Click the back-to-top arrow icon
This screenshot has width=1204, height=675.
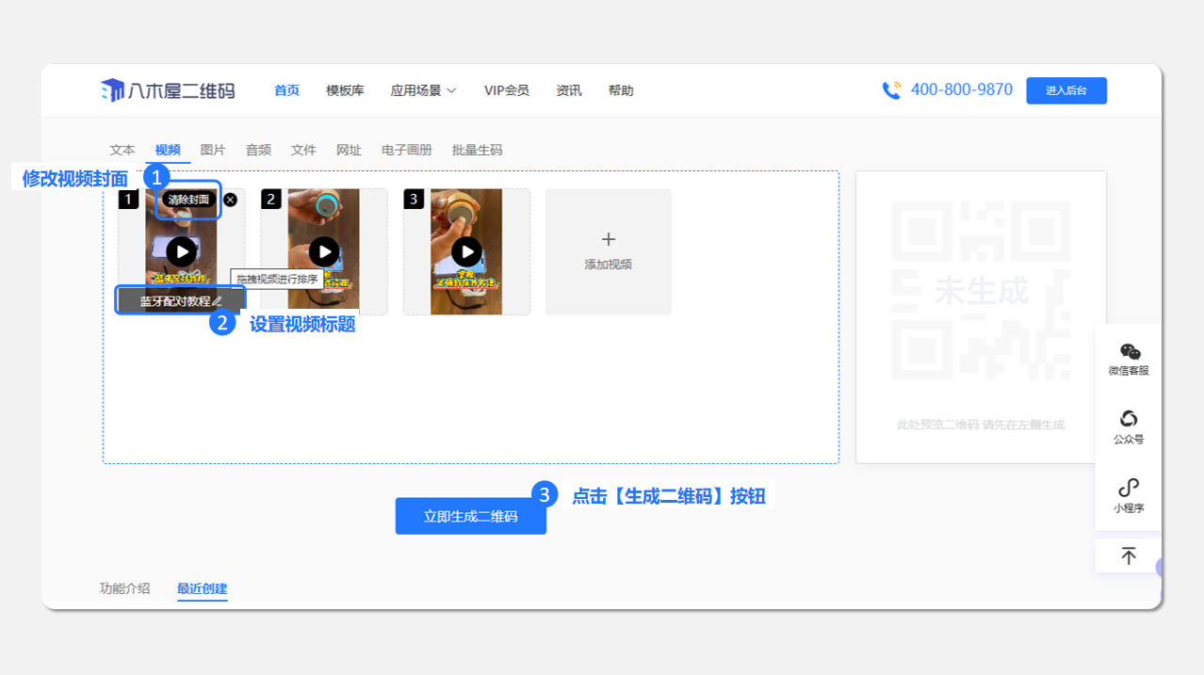coord(1129,555)
